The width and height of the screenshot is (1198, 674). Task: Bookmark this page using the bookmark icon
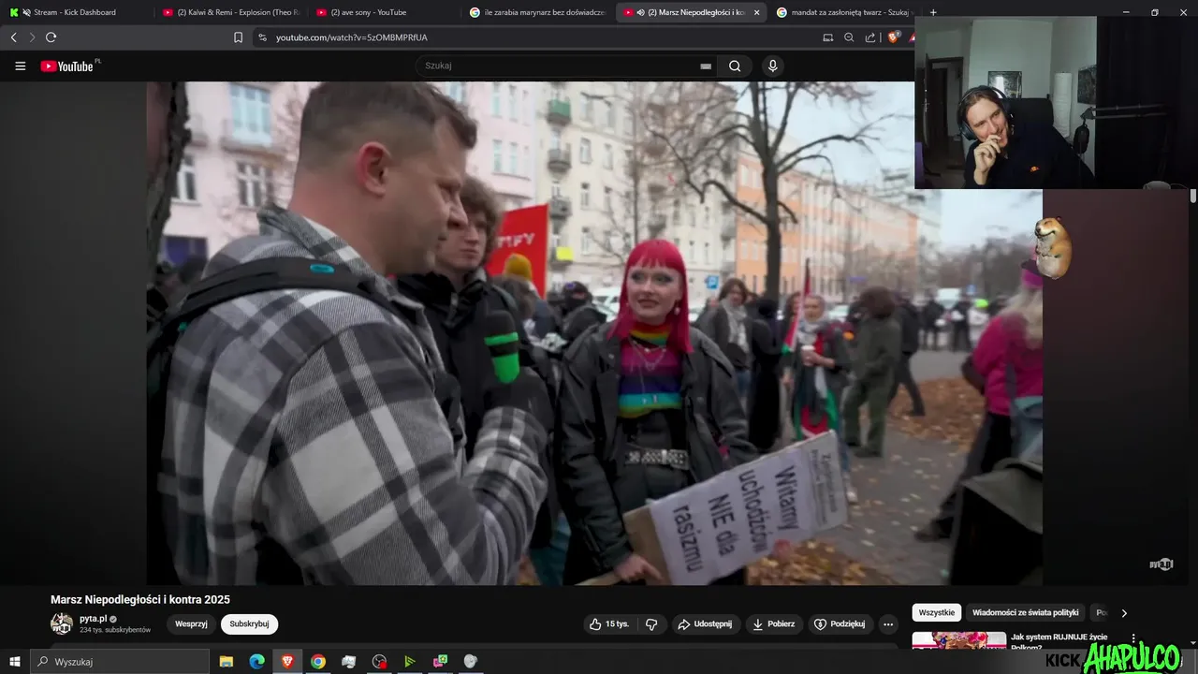[x=238, y=37]
